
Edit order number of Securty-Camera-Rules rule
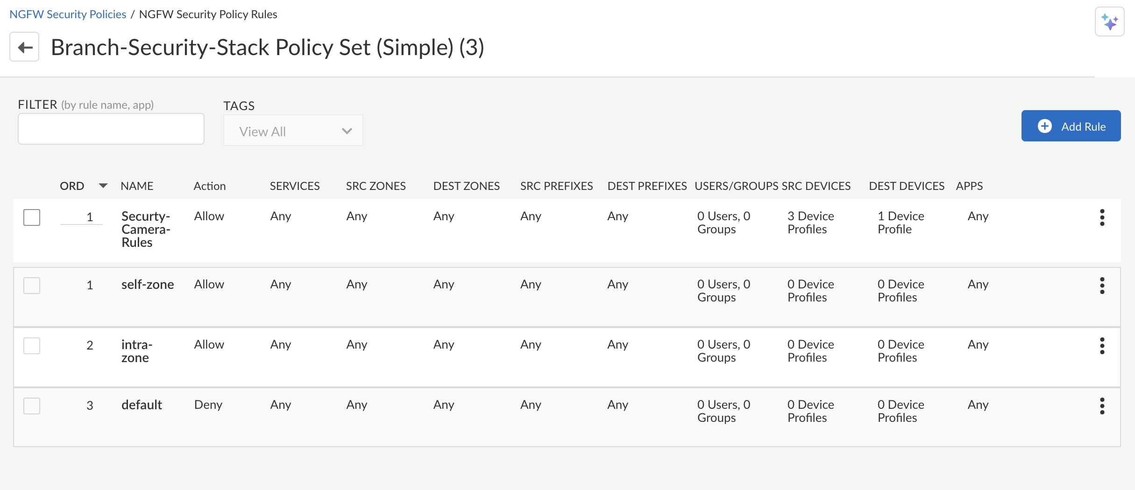tap(82, 217)
